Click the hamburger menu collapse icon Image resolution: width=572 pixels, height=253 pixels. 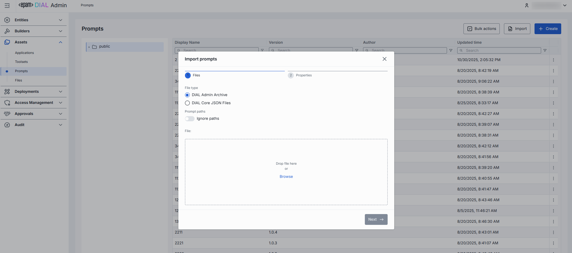[x=7, y=5]
